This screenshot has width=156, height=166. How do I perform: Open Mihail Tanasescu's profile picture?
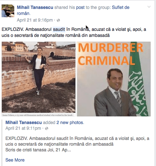tap(8, 11)
